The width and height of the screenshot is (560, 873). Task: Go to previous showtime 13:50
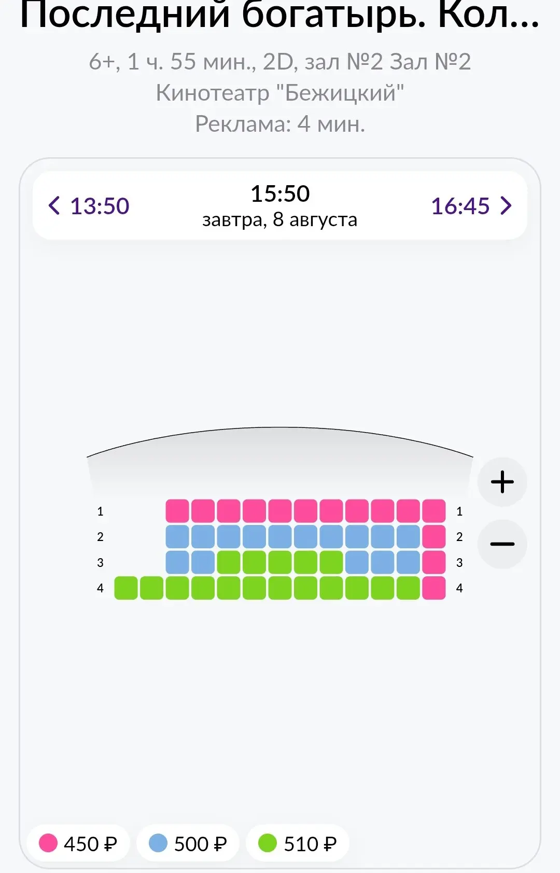coord(89,206)
